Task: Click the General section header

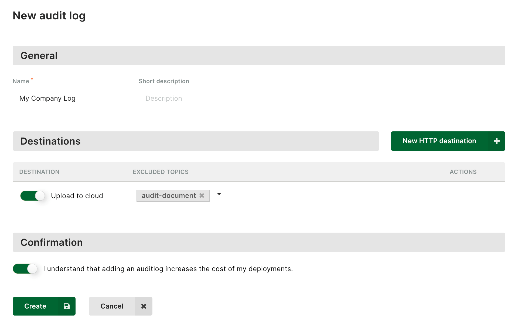Action: (259, 55)
